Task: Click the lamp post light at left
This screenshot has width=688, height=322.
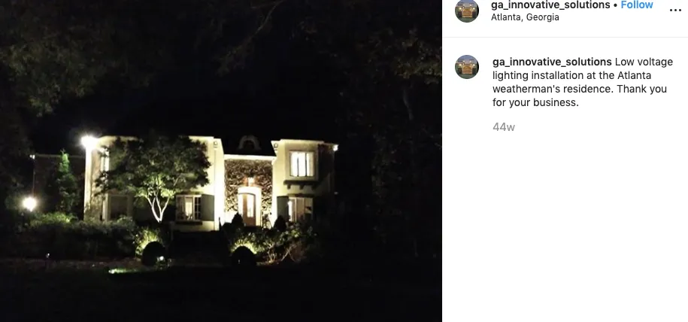Action: (x=29, y=203)
